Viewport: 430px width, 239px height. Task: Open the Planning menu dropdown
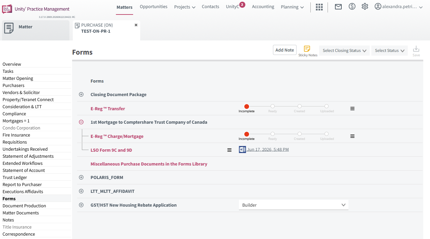(292, 7)
